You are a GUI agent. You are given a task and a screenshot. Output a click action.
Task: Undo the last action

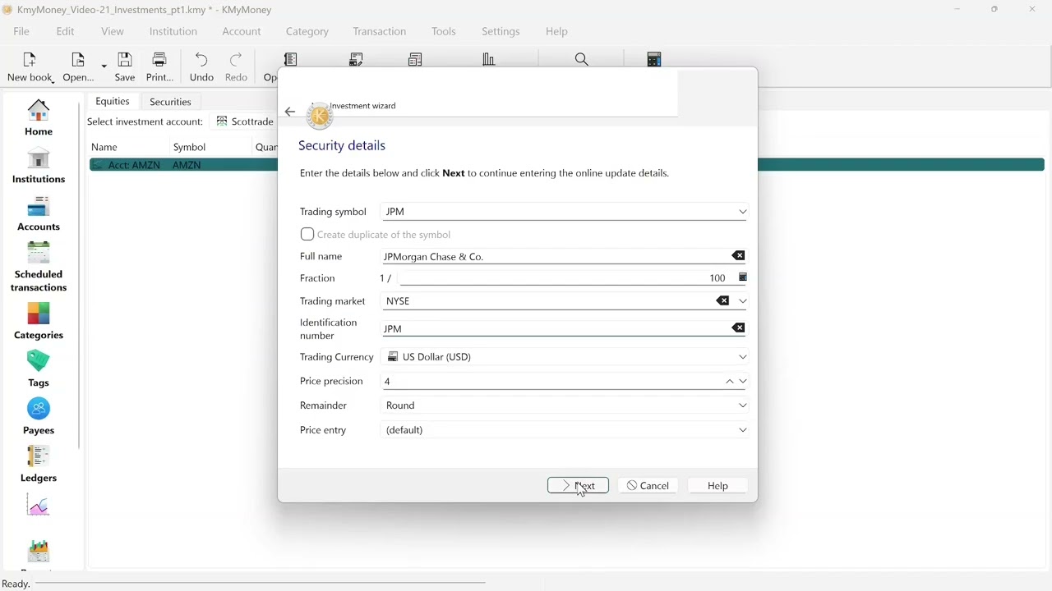point(201,67)
